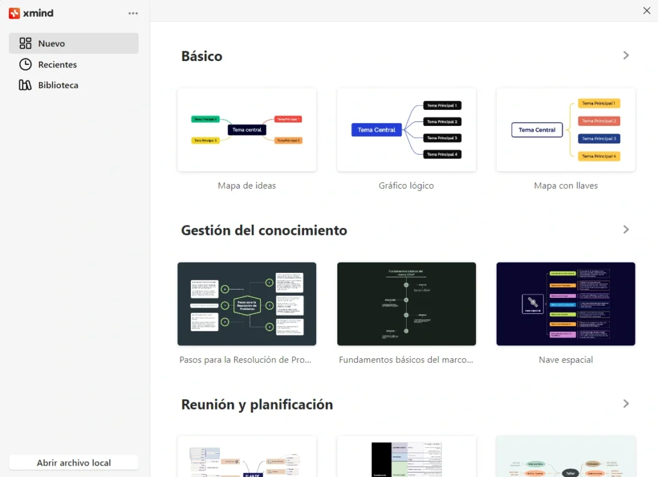Image resolution: width=658 pixels, height=477 pixels.
Task: Expand the Básico category arrow
Action: pyautogui.click(x=626, y=55)
